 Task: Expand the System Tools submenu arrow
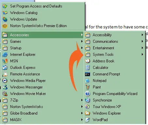[x=142, y=55]
